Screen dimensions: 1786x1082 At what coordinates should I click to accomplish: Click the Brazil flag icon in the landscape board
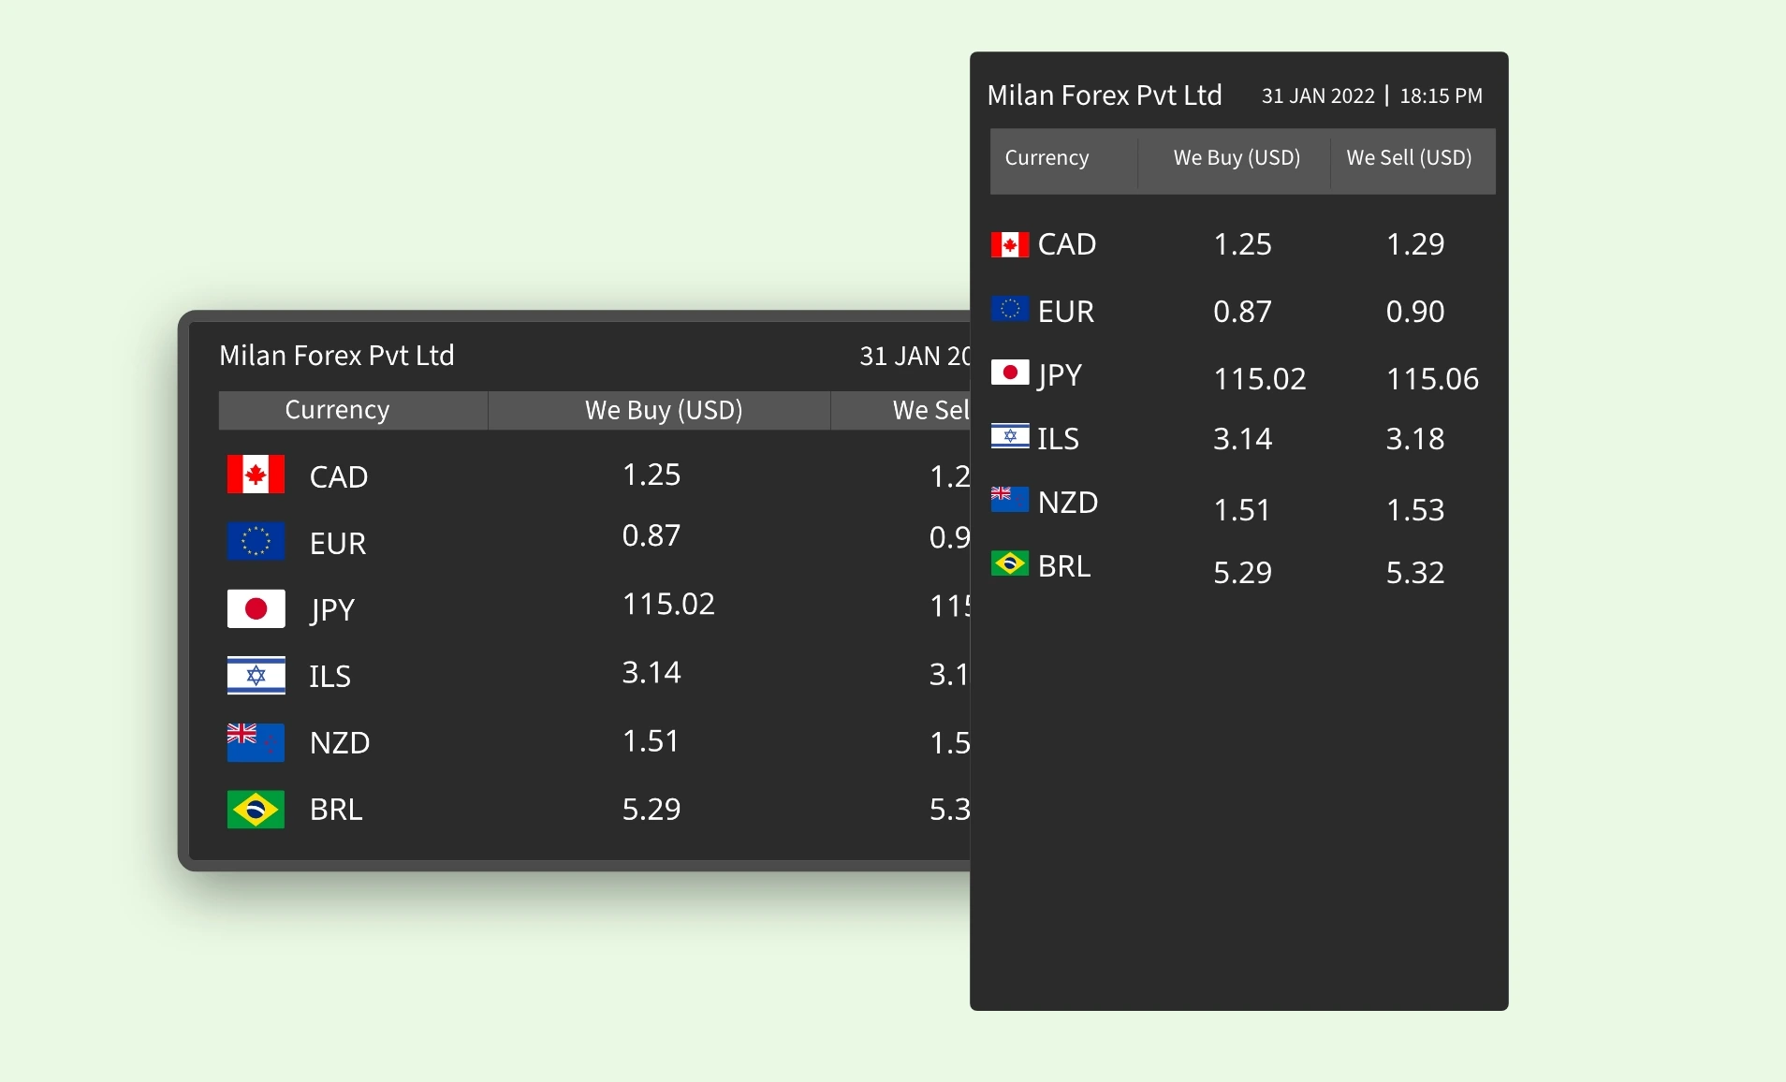click(x=256, y=810)
